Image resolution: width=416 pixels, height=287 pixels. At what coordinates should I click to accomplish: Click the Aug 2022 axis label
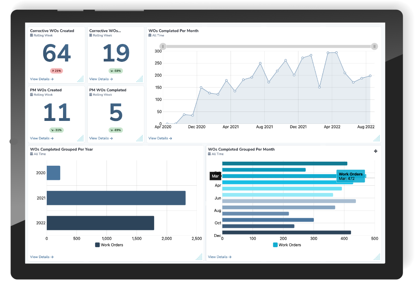click(366, 127)
